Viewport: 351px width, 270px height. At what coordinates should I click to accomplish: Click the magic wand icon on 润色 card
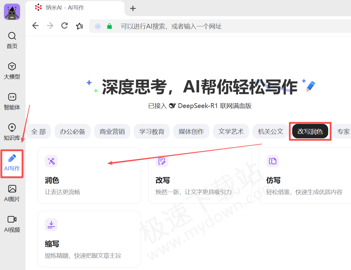coord(51,161)
